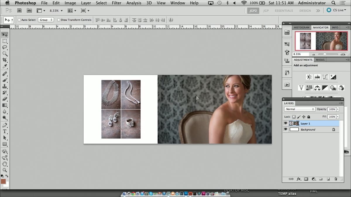
Task: Switch to the Masks tab
Action: click(x=320, y=60)
